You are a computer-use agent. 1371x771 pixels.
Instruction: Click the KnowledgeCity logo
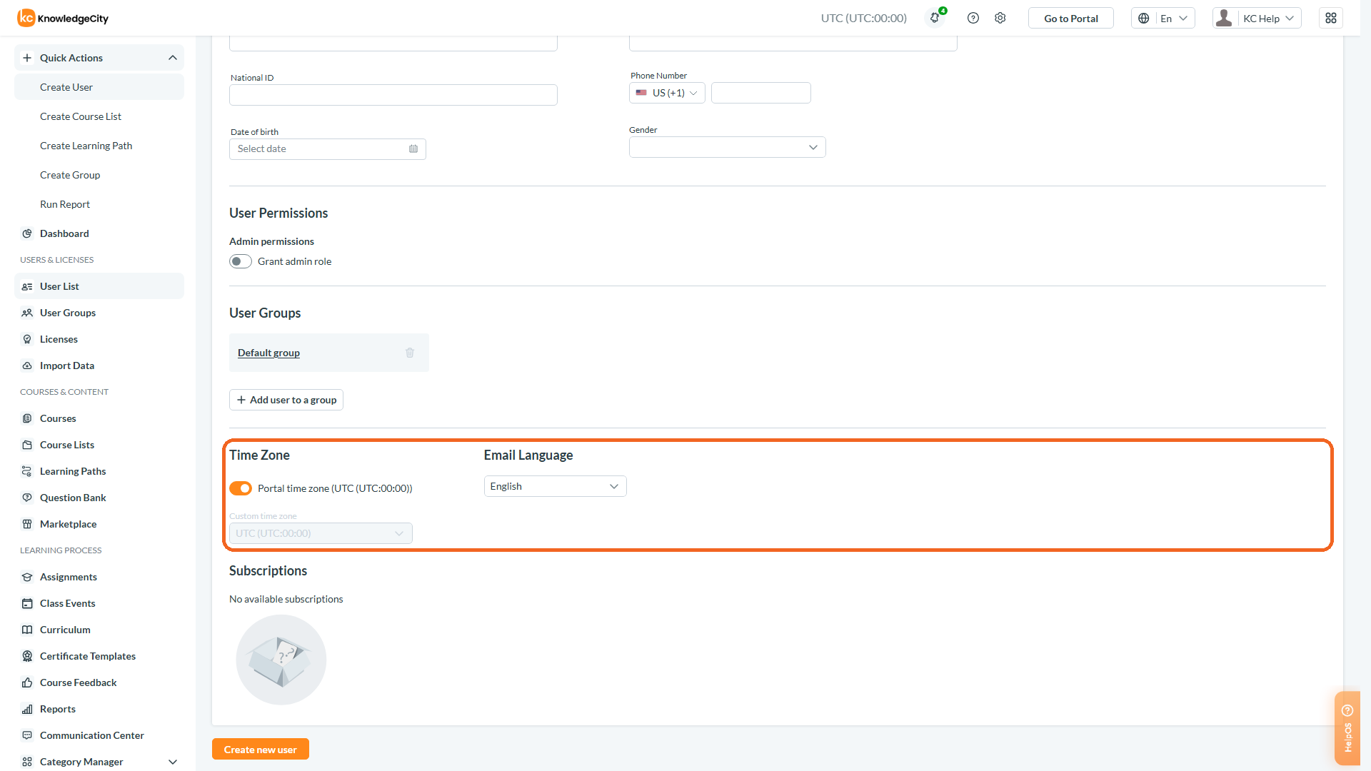point(63,18)
